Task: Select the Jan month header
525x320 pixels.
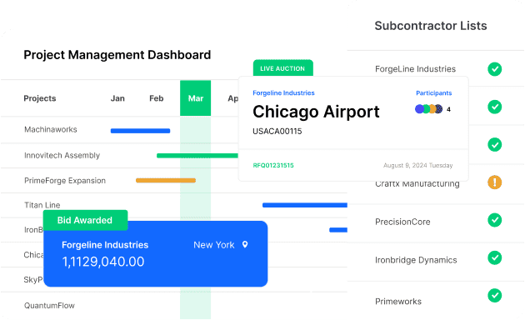Action: tap(117, 98)
